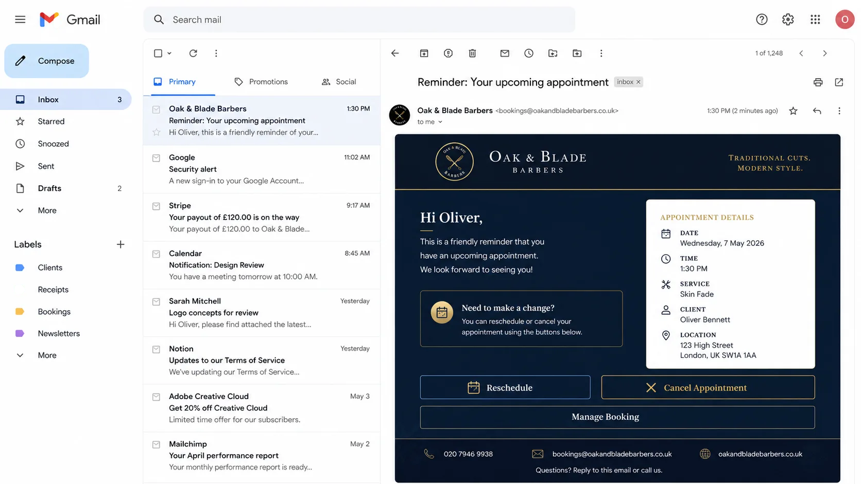Select the Google Security alert checkbox
The height and width of the screenshot is (484, 861).
[156, 158]
